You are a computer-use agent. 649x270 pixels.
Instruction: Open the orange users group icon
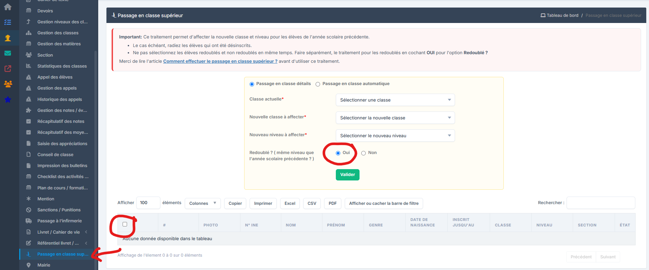tap(8, 84)
